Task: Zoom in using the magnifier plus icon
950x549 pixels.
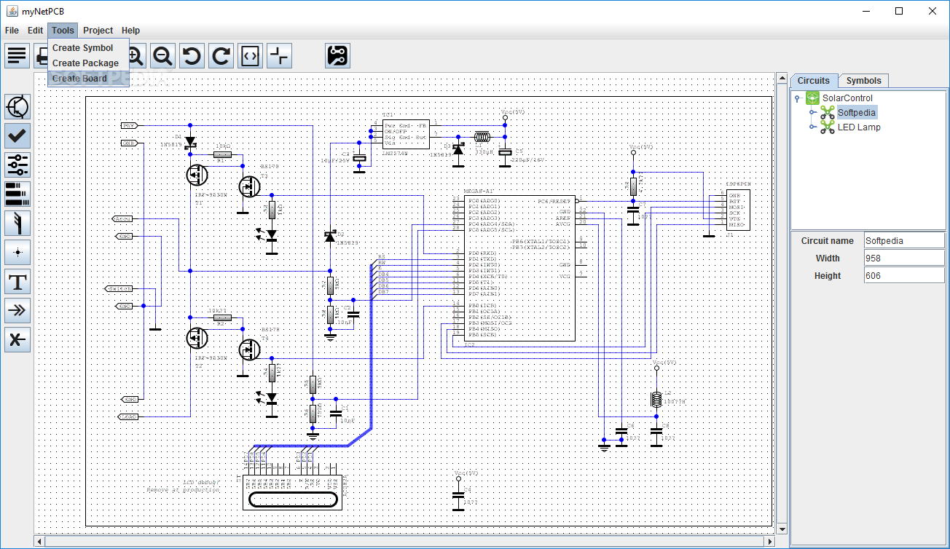Action: [138, 55]
